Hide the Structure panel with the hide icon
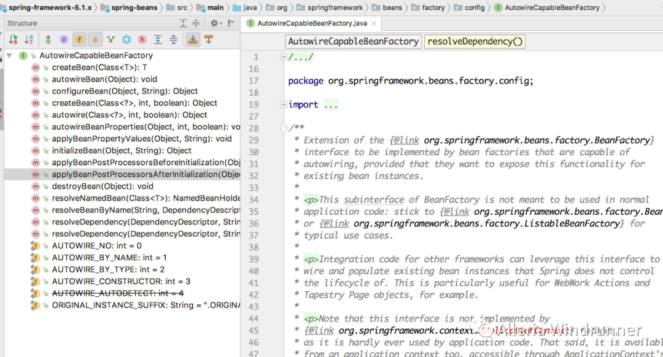 233,23
